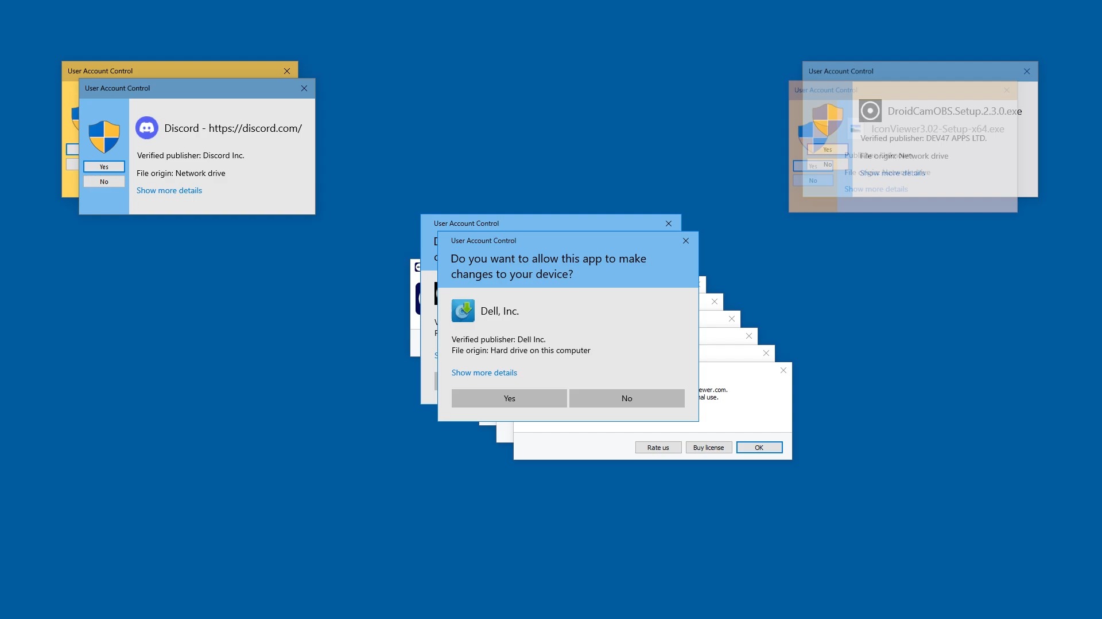Click the Buy license button

(708, 448)
